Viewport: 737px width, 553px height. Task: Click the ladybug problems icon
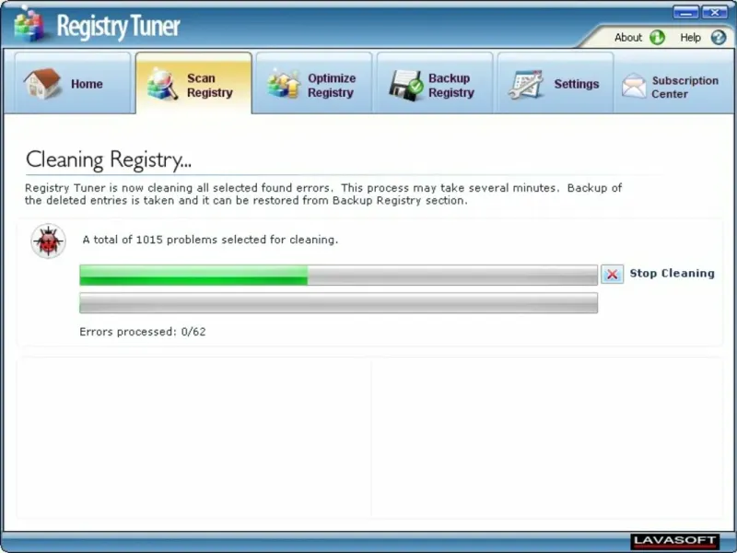pos(48,241)
